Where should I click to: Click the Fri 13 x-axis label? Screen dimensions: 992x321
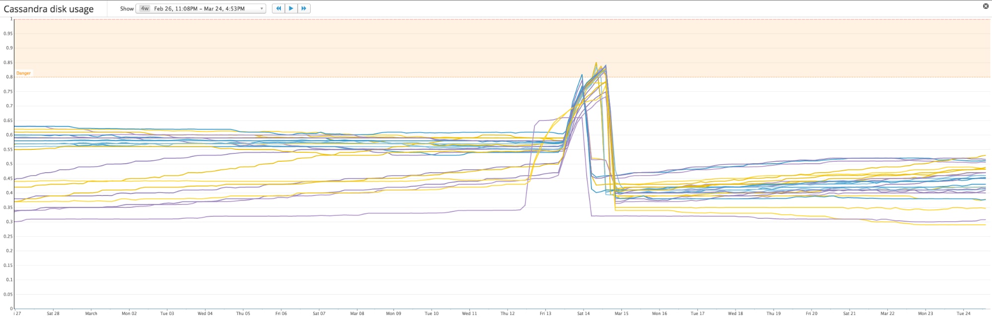[545, 314]
